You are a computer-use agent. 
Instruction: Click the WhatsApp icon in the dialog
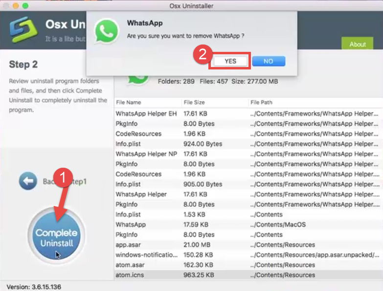pos(107,31)
